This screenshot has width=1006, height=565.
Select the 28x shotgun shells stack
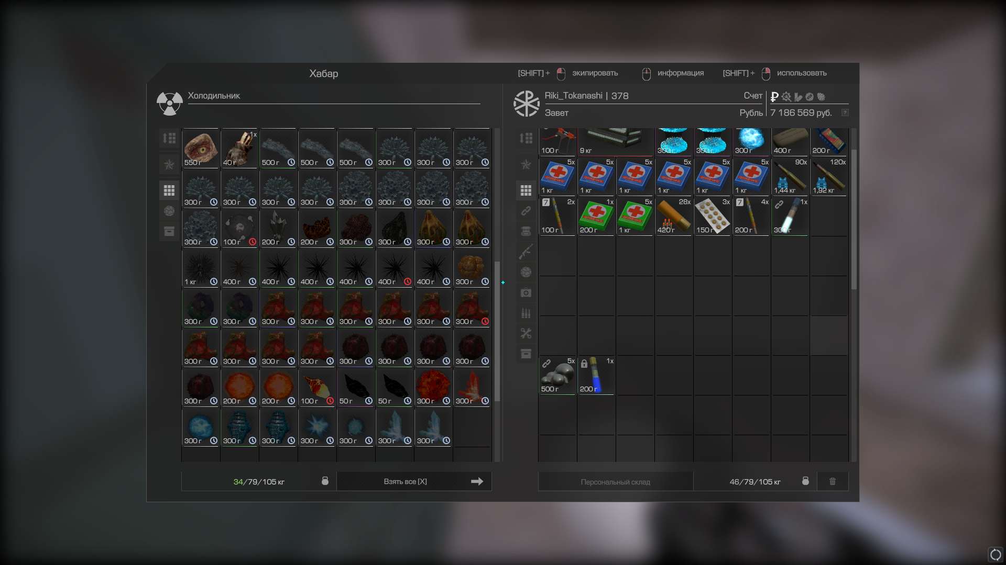[x=674, y=216]
